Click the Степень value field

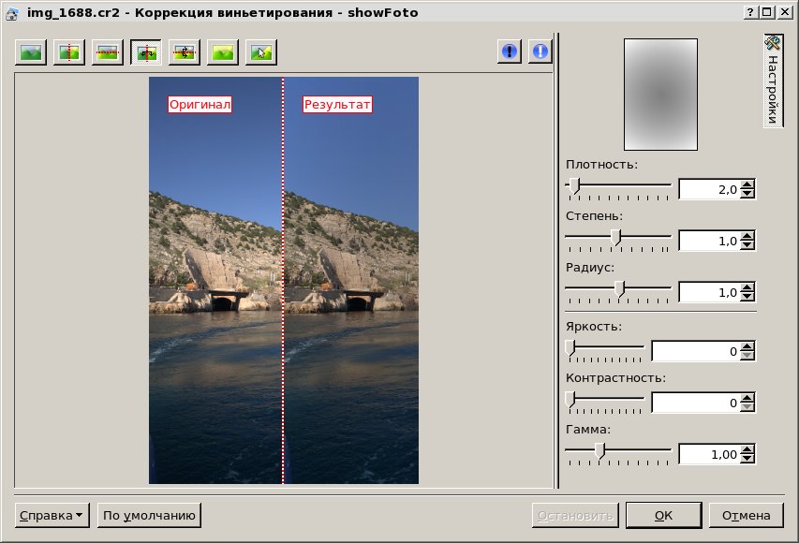(709, 241)
